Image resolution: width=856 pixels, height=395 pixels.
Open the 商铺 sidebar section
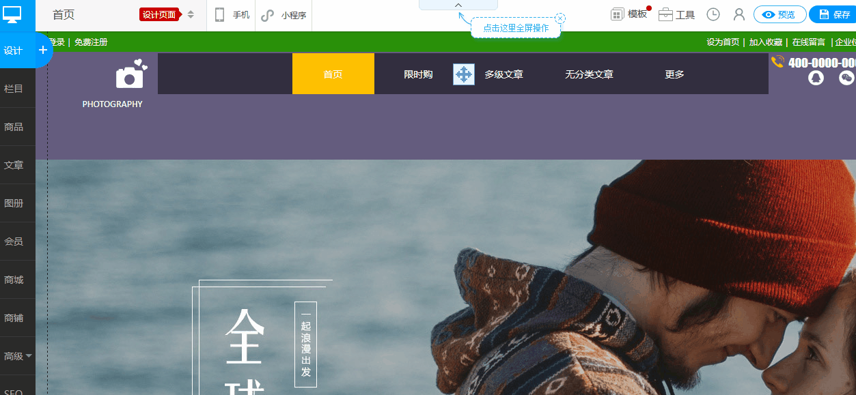tap(14, 318)
